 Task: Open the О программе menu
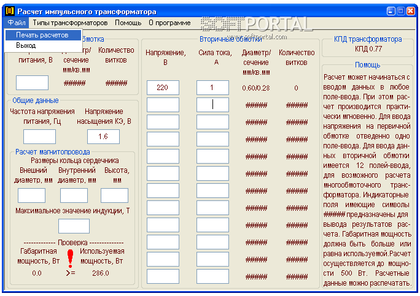[169, 23]
